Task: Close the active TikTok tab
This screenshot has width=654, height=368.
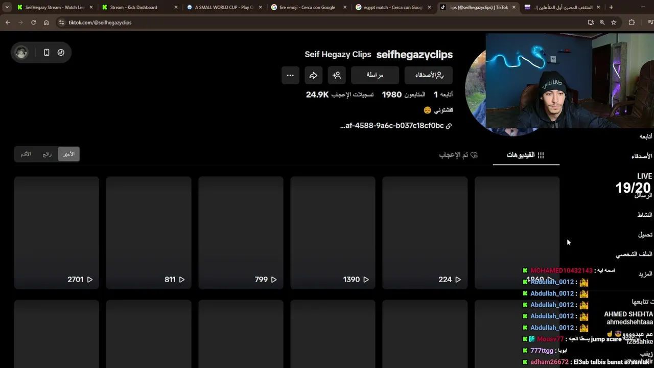Action: (513, 7)
